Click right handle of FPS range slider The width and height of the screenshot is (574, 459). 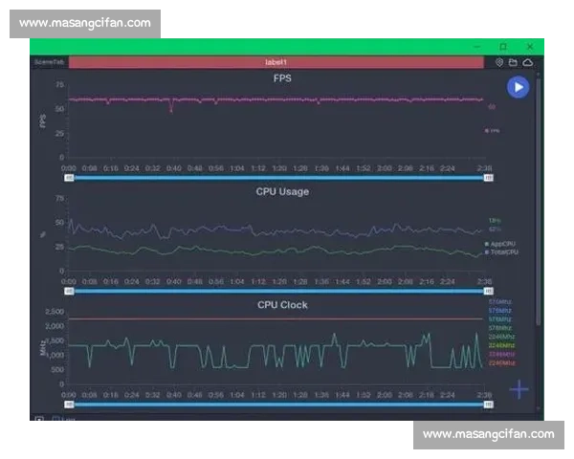(488, 177)
